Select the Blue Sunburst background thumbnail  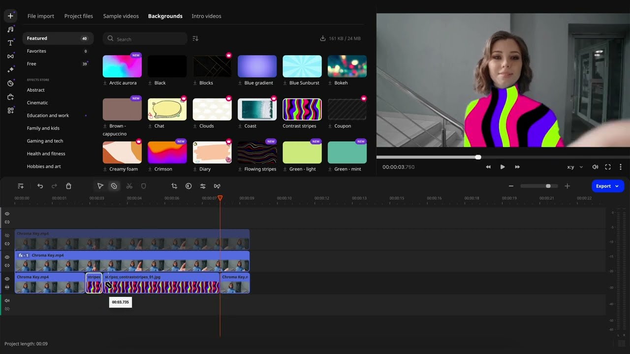302,66
